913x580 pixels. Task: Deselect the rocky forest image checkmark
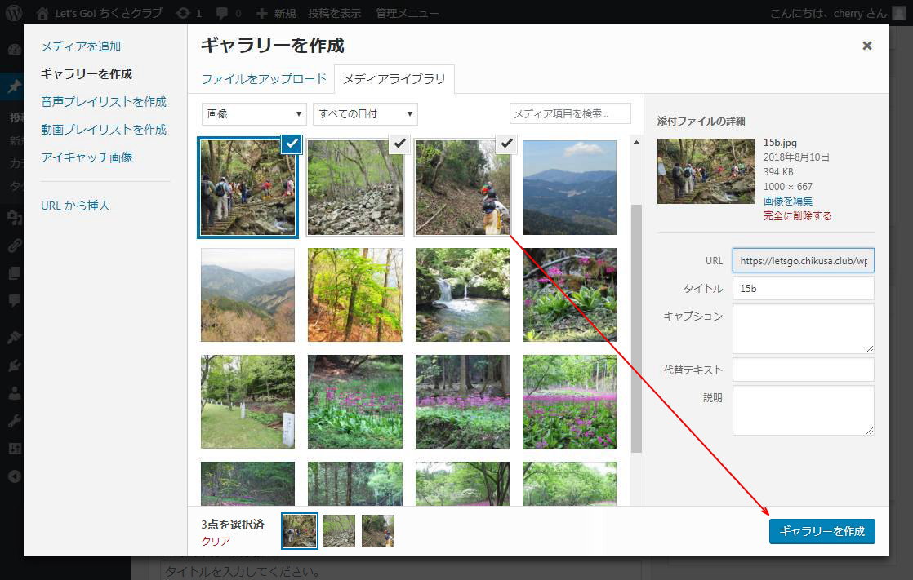click(x=399, y=144)
